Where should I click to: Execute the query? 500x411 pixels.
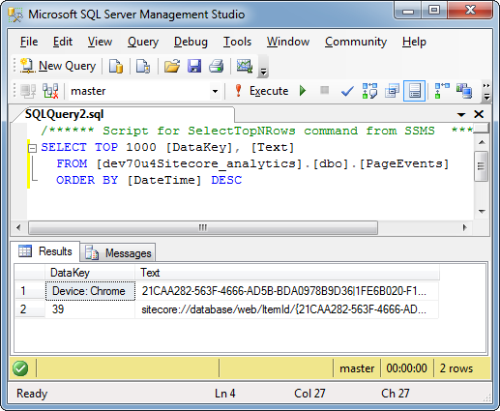tap(261, 91)
